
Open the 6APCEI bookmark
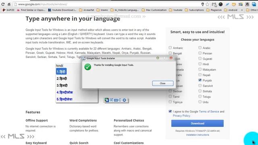coord(8,10)
